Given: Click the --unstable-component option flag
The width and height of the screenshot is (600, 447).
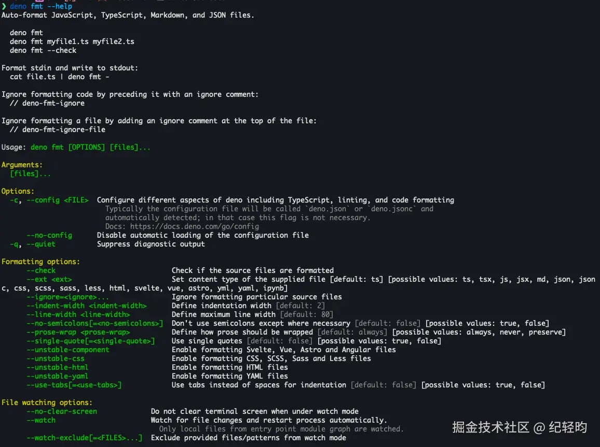Looking at the screenshot, I should click(x=68, y=350).
